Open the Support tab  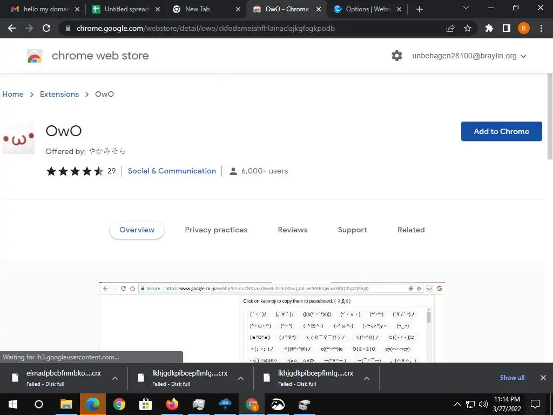(352, 230)
